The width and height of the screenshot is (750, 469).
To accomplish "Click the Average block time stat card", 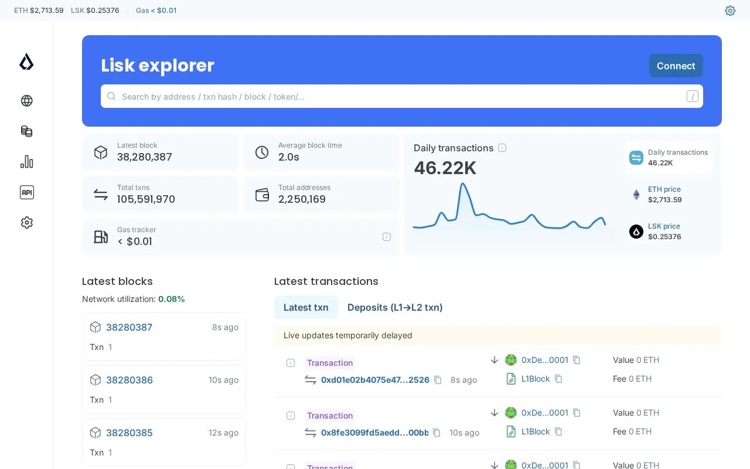I will 321,152.
